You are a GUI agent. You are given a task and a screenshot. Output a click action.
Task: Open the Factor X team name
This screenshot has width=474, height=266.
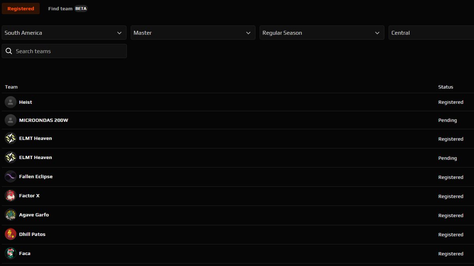(x=29, y=196)
